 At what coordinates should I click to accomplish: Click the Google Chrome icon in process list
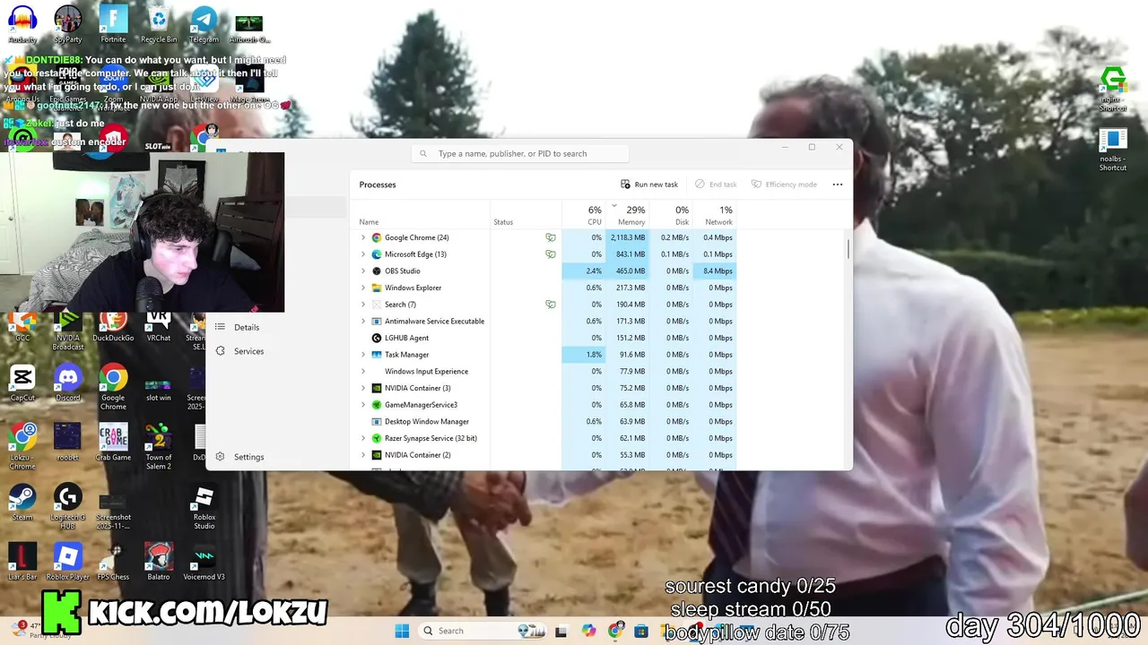click(x=377, y=237)
